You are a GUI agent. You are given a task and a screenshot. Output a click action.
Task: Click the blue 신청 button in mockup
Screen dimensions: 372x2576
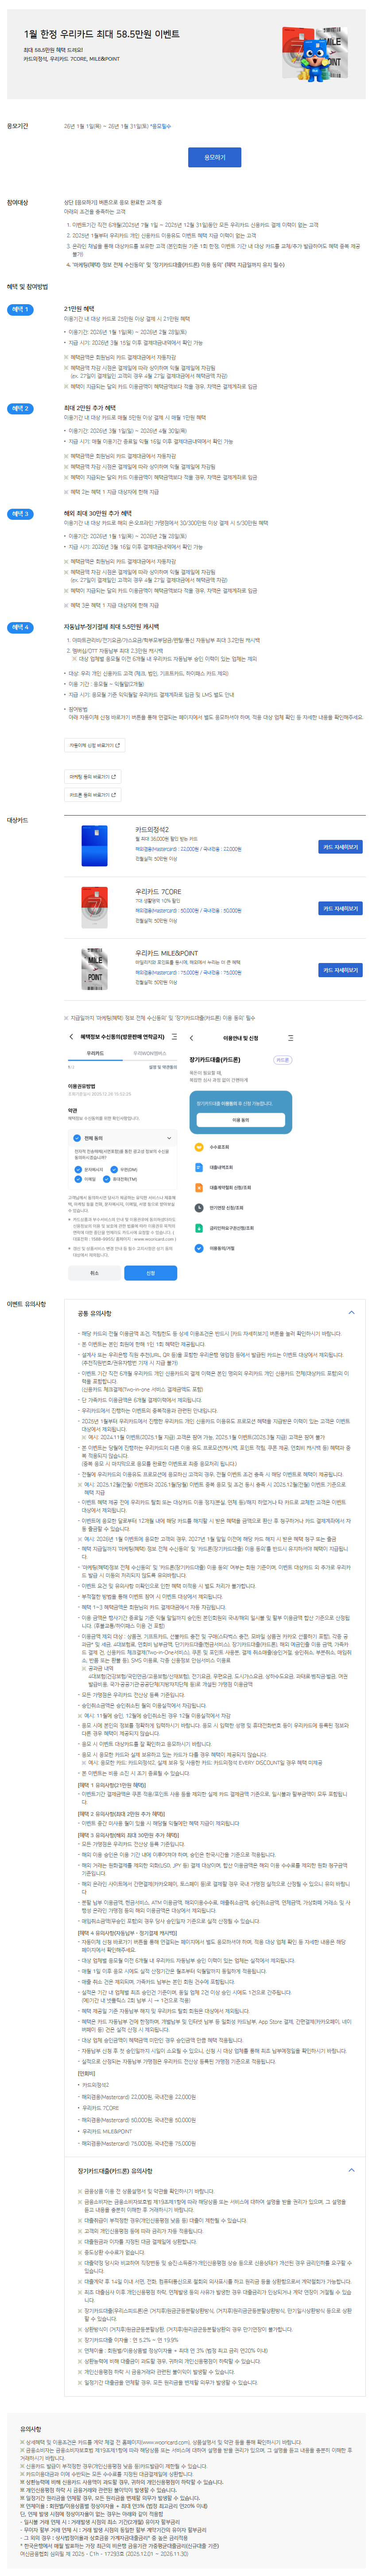pos(150,1273)
